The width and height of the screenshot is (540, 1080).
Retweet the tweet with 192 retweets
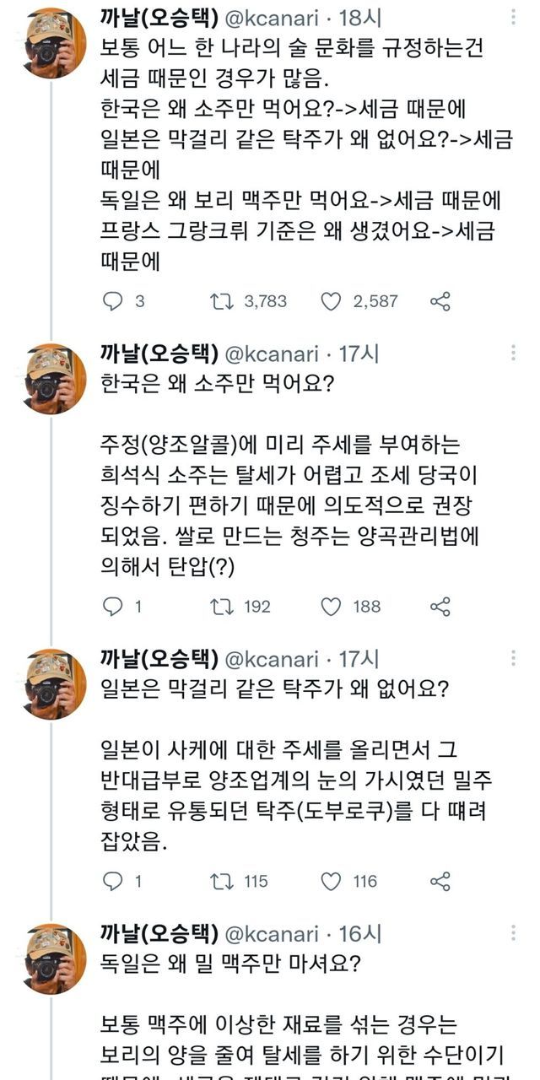pos(220,606)
